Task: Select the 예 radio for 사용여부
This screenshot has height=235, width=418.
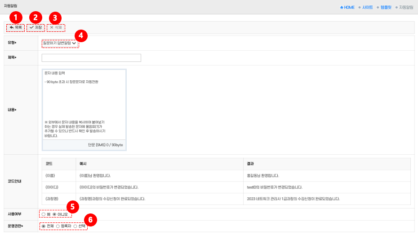Action: [x=44, y=214]
